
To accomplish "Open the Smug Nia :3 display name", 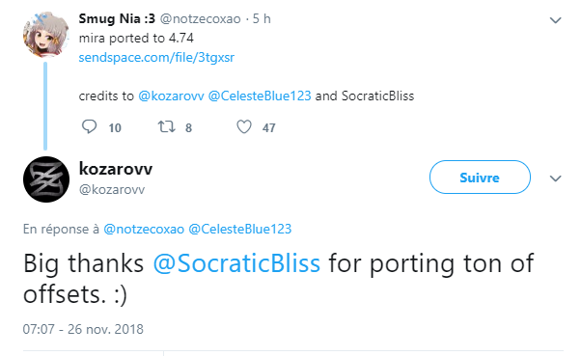I will [x=117, y=18].
